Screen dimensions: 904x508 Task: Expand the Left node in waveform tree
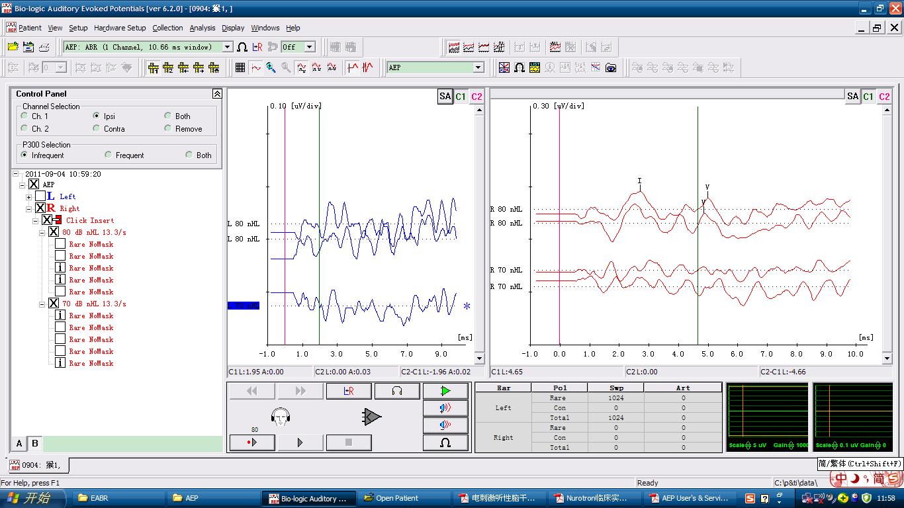click(28, 197)
